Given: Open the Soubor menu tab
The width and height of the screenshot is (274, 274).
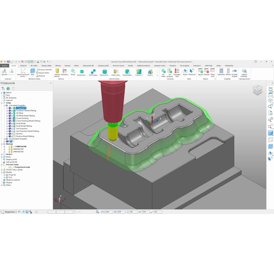Looking at the screenshot, I should (4, 65).
